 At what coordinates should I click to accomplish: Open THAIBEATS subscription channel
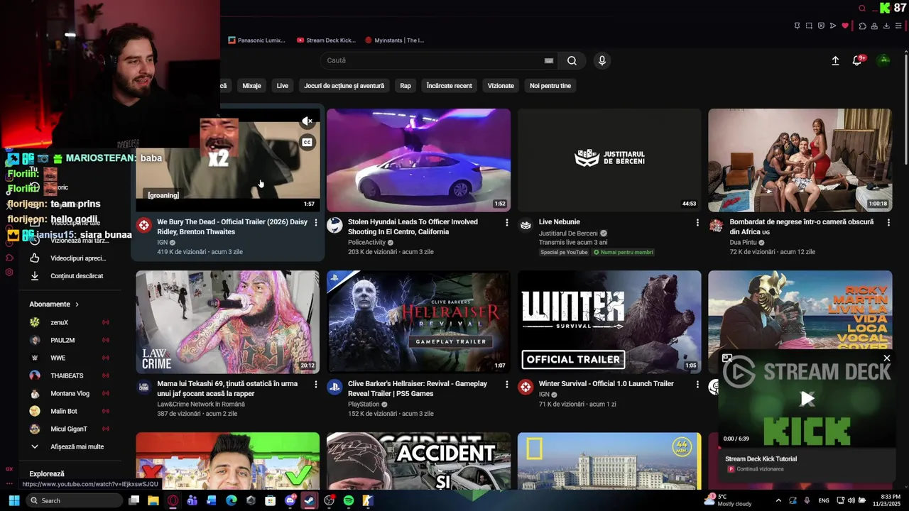(69, 375)
